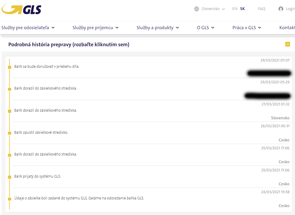295x215 pixels.
Task: Switch language to EN
Action: [235, 9]
